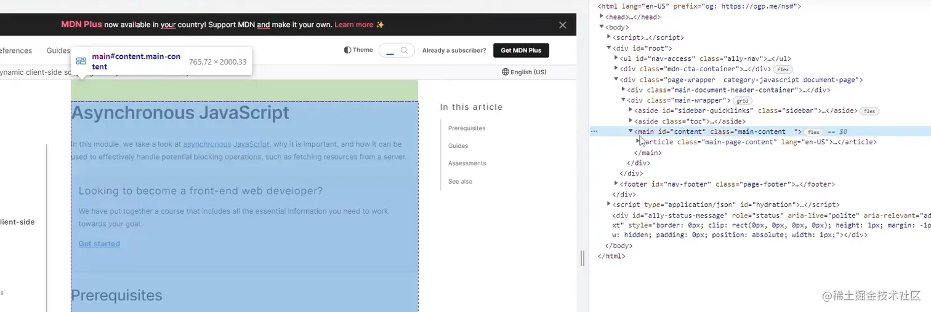Expand the sidebar-quicklinks aside node
The height and width of the screenshot is (312, 931).
[631, 111]
